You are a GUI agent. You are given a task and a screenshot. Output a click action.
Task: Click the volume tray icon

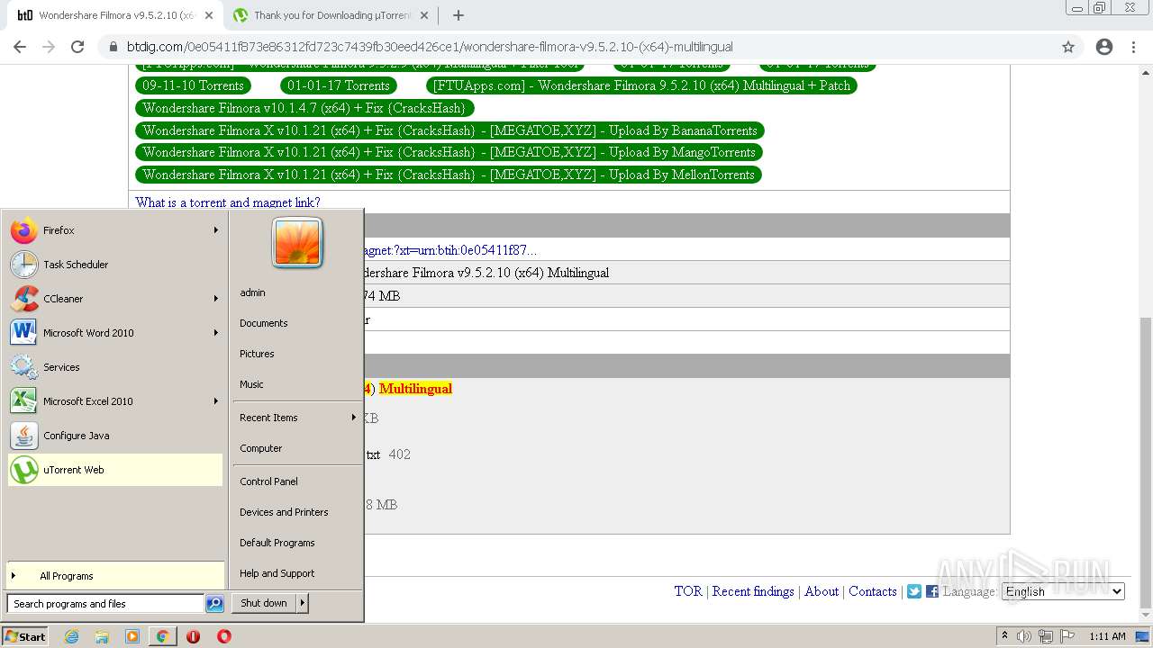point(1024,636)
